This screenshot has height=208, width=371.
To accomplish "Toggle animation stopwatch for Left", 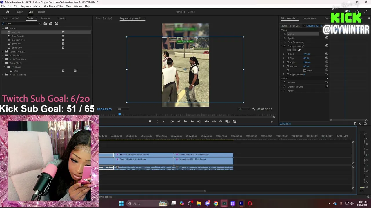I will click(x=288, y=54).
